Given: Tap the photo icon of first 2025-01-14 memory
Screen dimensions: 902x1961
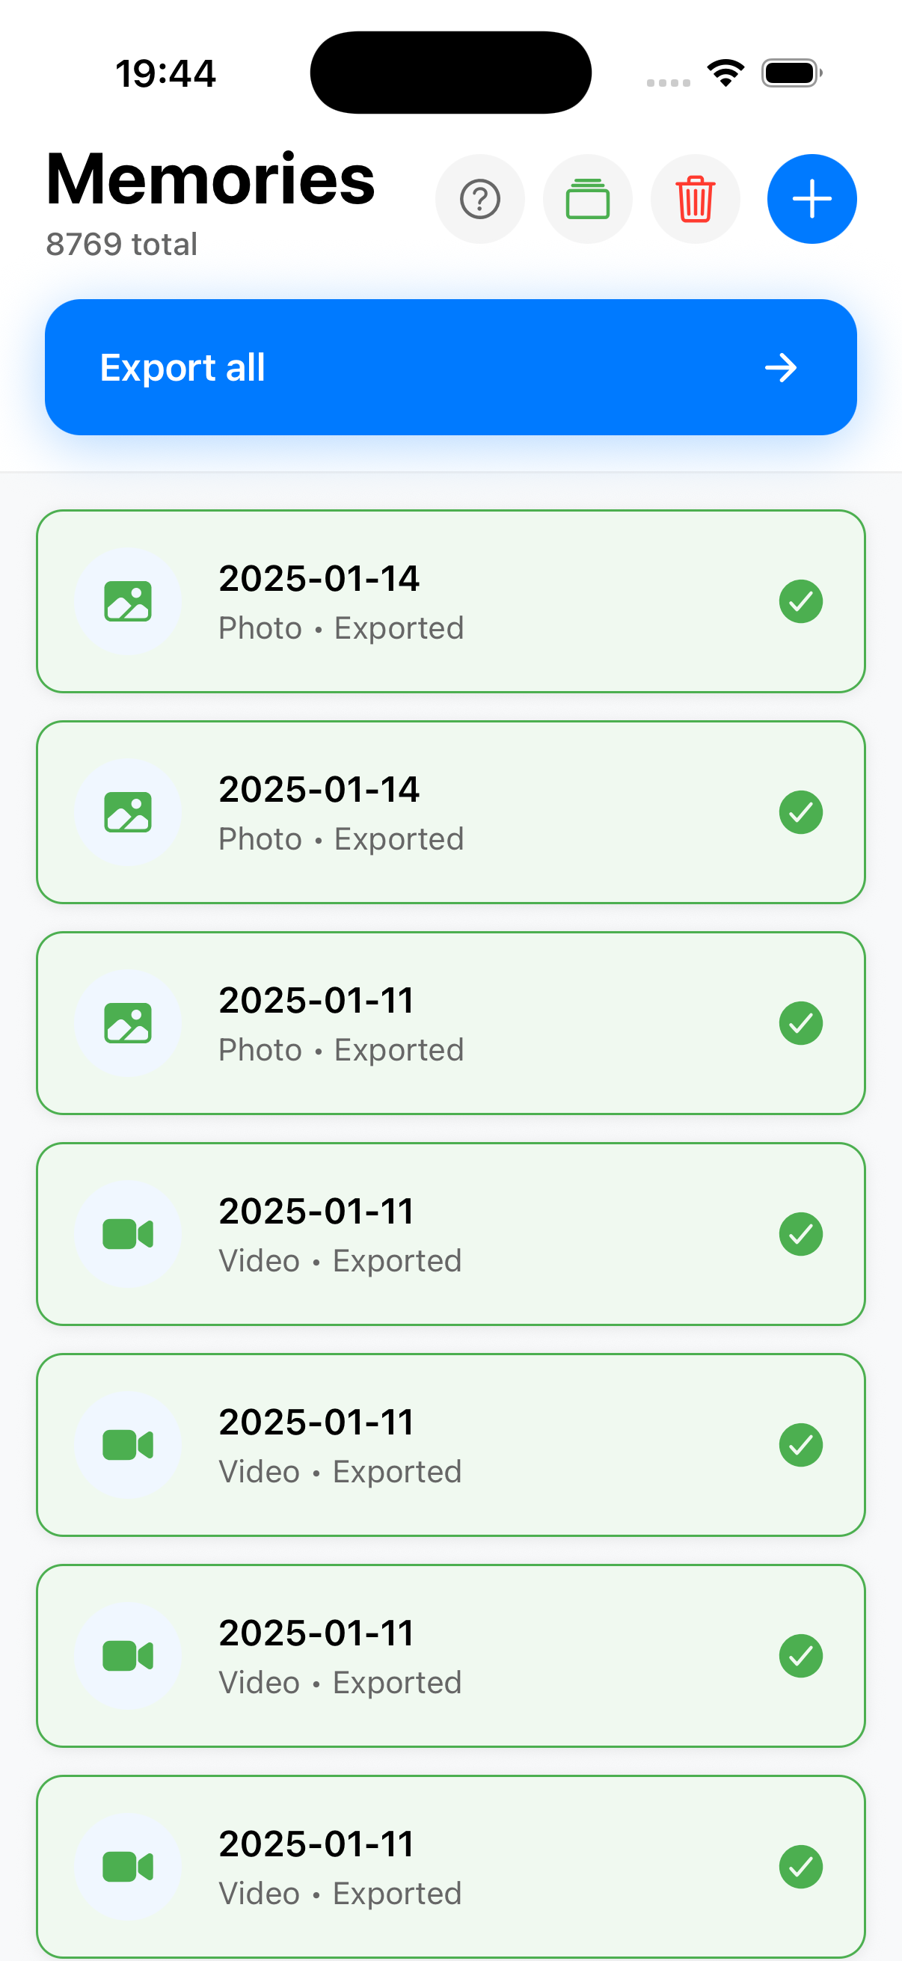Looking at the screenshot, I should click(x=128, y=601).
